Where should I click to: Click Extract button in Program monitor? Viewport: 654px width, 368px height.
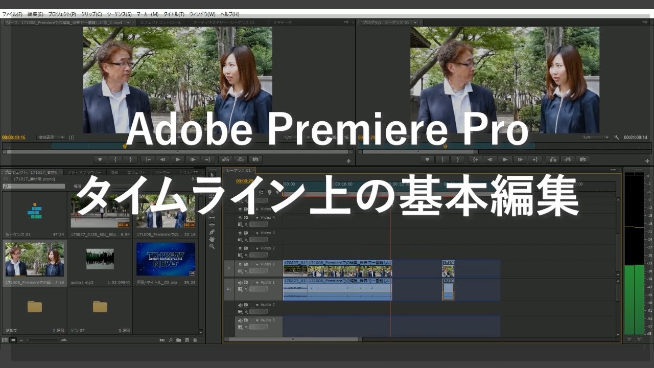[568, 159]
